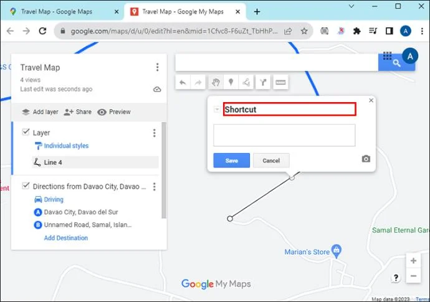Click the blue map search button

point(396,64)
